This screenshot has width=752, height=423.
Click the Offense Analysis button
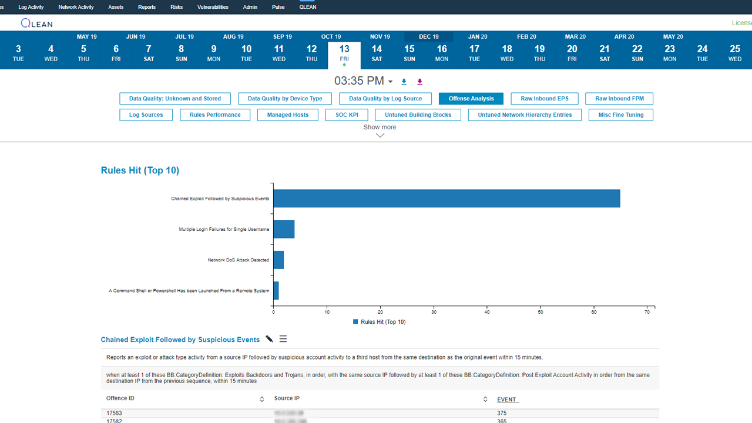point(471,99)
